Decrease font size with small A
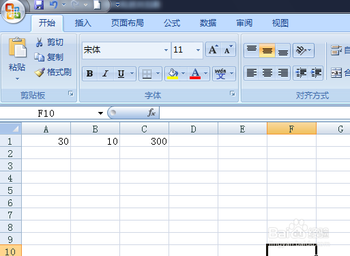350x256 pixels. 228,49
